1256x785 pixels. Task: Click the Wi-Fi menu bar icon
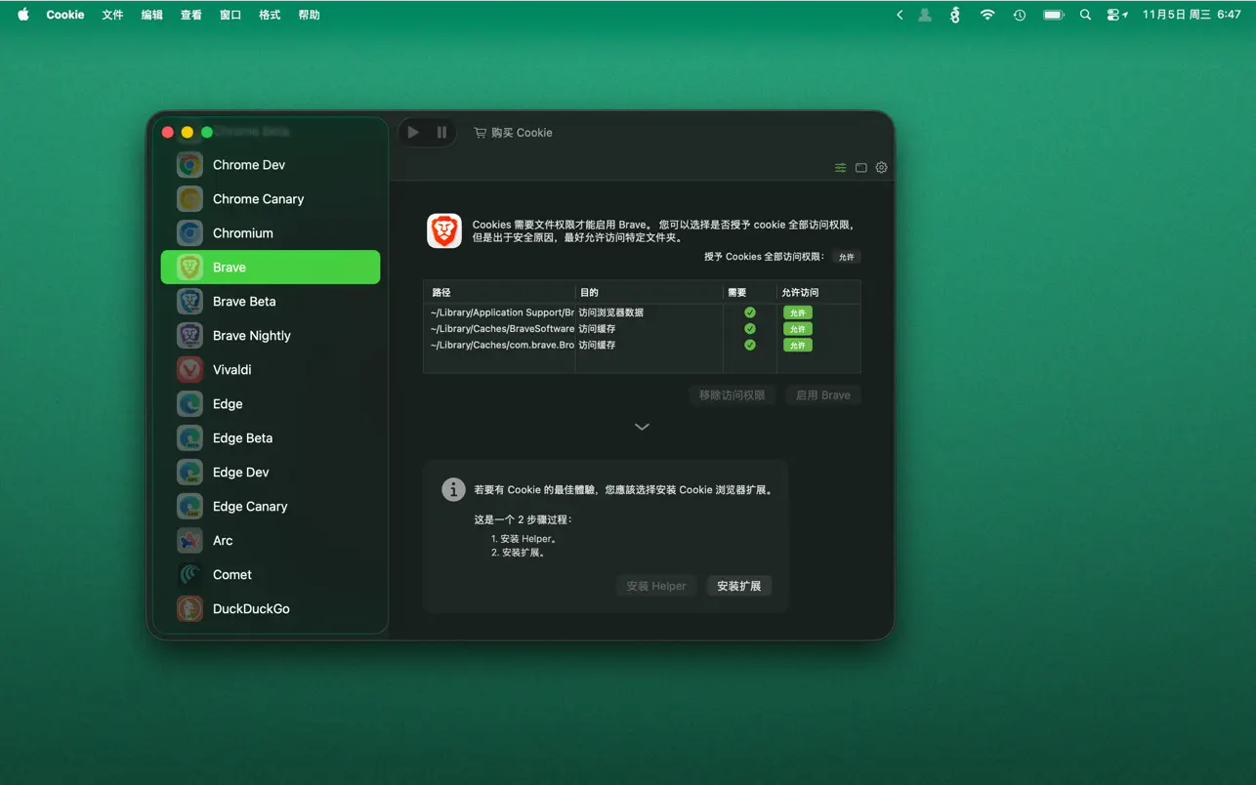pos(987,15)
